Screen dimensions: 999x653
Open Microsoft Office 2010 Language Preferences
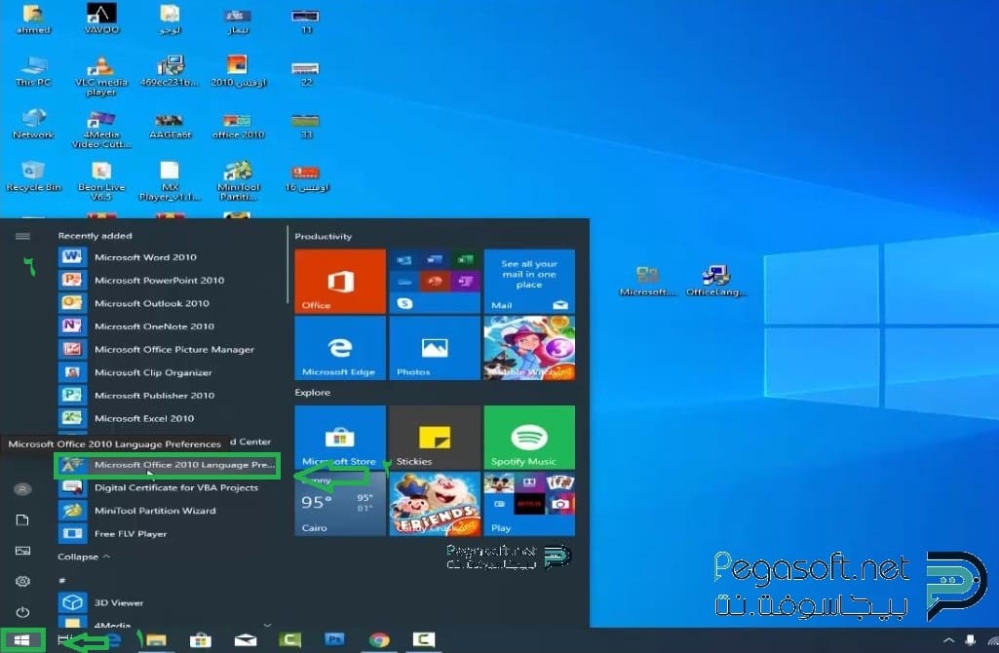[167, 465]
